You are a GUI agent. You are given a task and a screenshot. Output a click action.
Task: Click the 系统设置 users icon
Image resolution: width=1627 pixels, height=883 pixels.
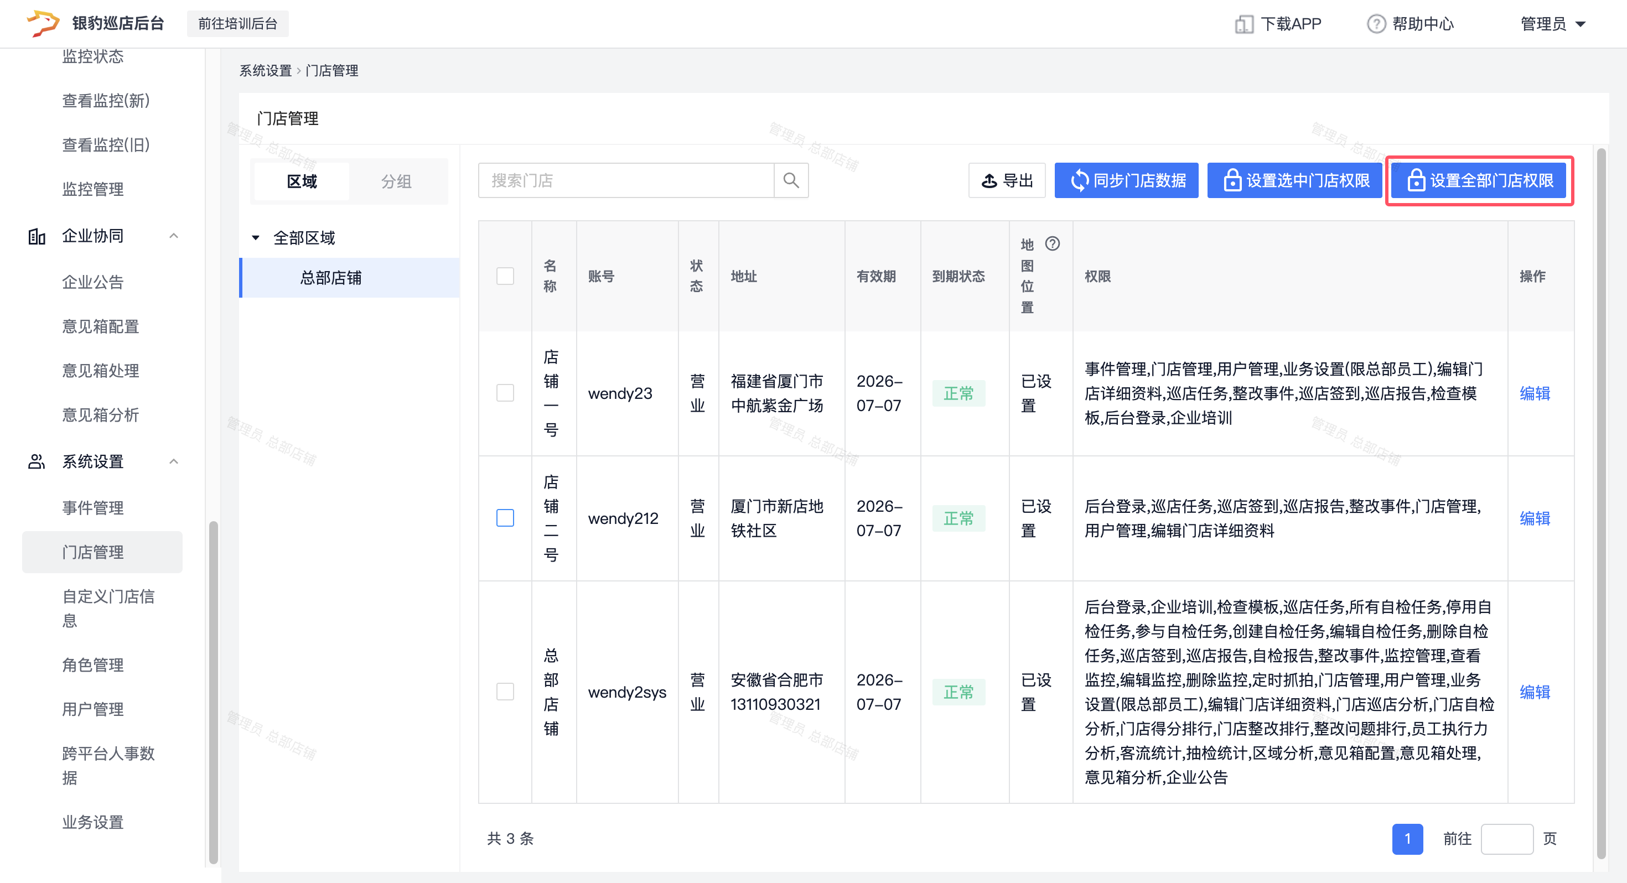(37, 462)
